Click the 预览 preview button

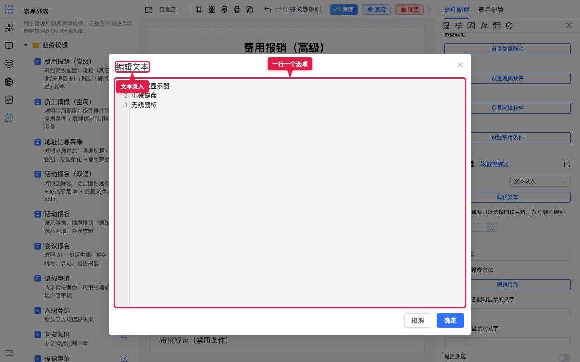tap(376, 10)
